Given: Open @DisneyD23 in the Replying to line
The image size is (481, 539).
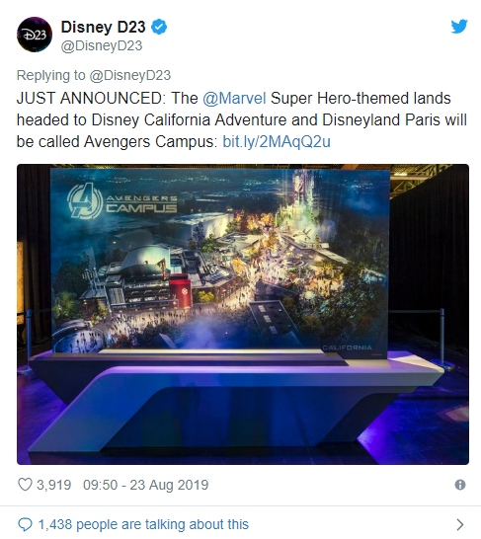Looking at the screenshot, I should pos(130,75).
